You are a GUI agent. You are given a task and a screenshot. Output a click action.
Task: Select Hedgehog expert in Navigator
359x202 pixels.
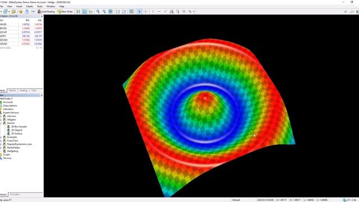point(12,151)
